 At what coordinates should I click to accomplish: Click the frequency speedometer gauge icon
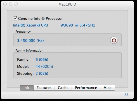click(114, 40)
